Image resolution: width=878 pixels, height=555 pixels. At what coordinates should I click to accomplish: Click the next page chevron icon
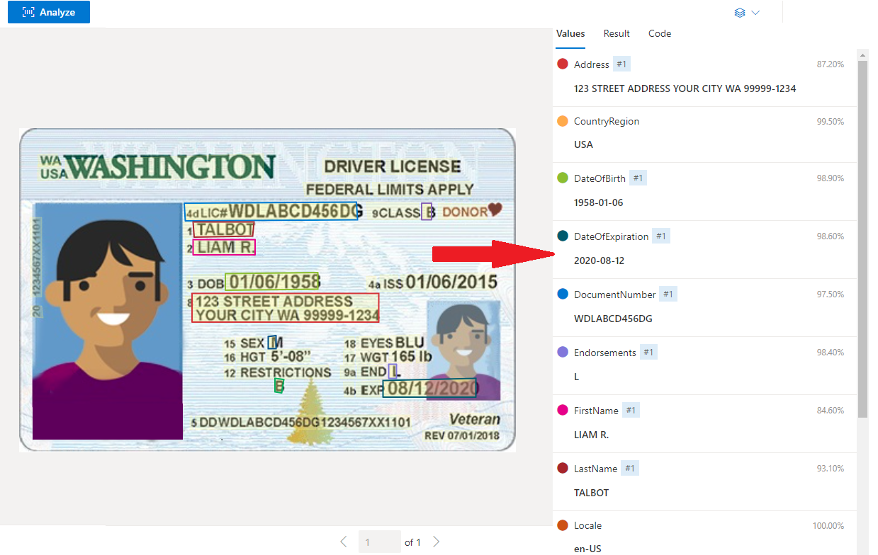pyautogui.click(x=436, y=541)
